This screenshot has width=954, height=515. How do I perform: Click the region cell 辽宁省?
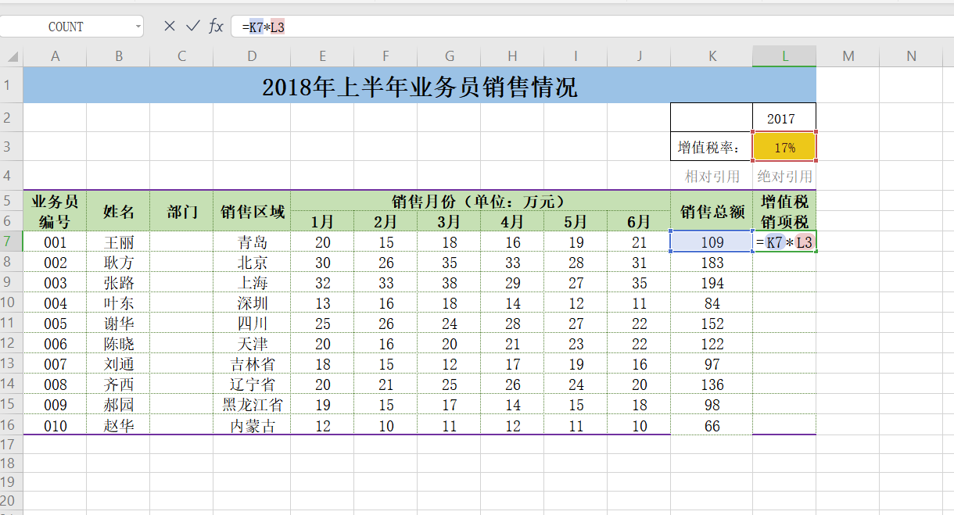point(252,384)
